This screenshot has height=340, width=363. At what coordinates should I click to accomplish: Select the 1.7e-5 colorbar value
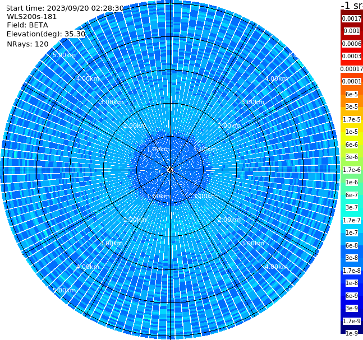(x=352, y=119)
